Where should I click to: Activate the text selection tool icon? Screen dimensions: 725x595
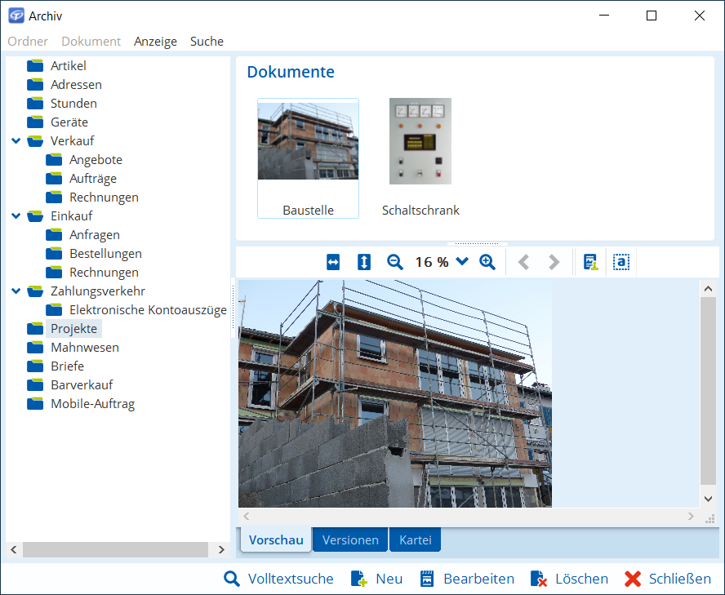[621, 262]
